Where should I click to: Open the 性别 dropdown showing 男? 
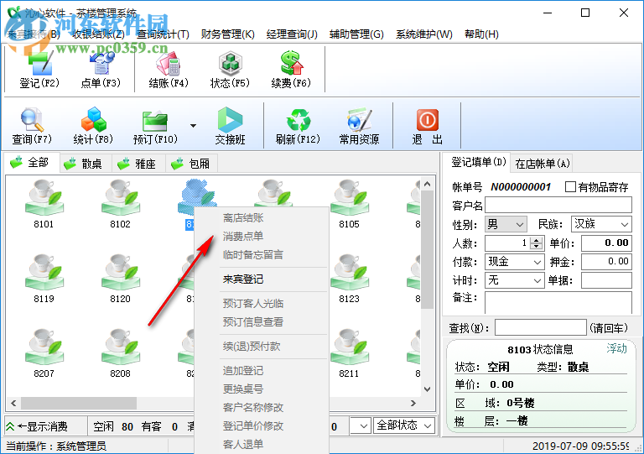pos(506,224)
